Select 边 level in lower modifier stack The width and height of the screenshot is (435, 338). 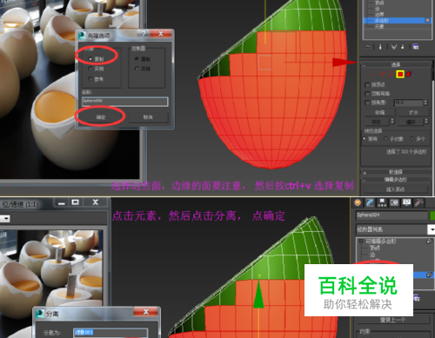pyautogui.click(x=372, y=255)
